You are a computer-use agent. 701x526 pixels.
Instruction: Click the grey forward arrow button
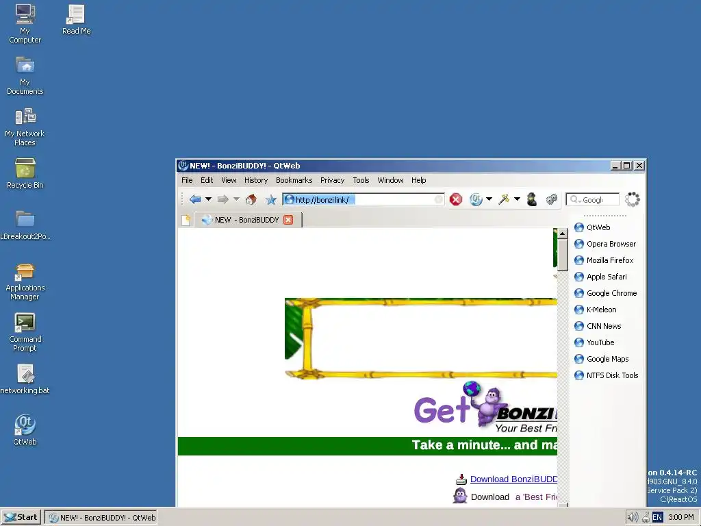[222, 199]
